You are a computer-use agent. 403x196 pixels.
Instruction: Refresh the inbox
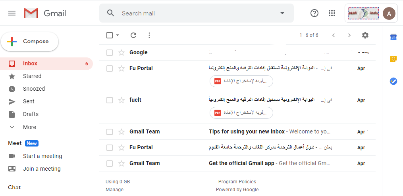tap(133, 35)
